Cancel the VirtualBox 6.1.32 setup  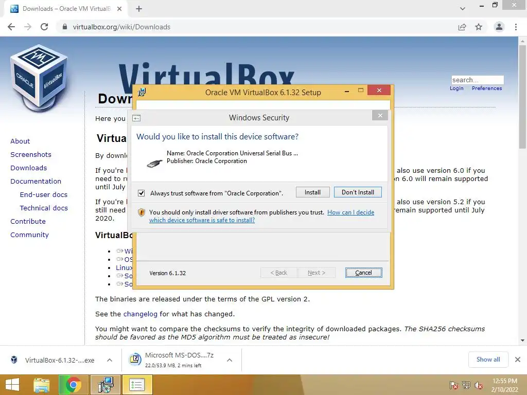(363, 273)
